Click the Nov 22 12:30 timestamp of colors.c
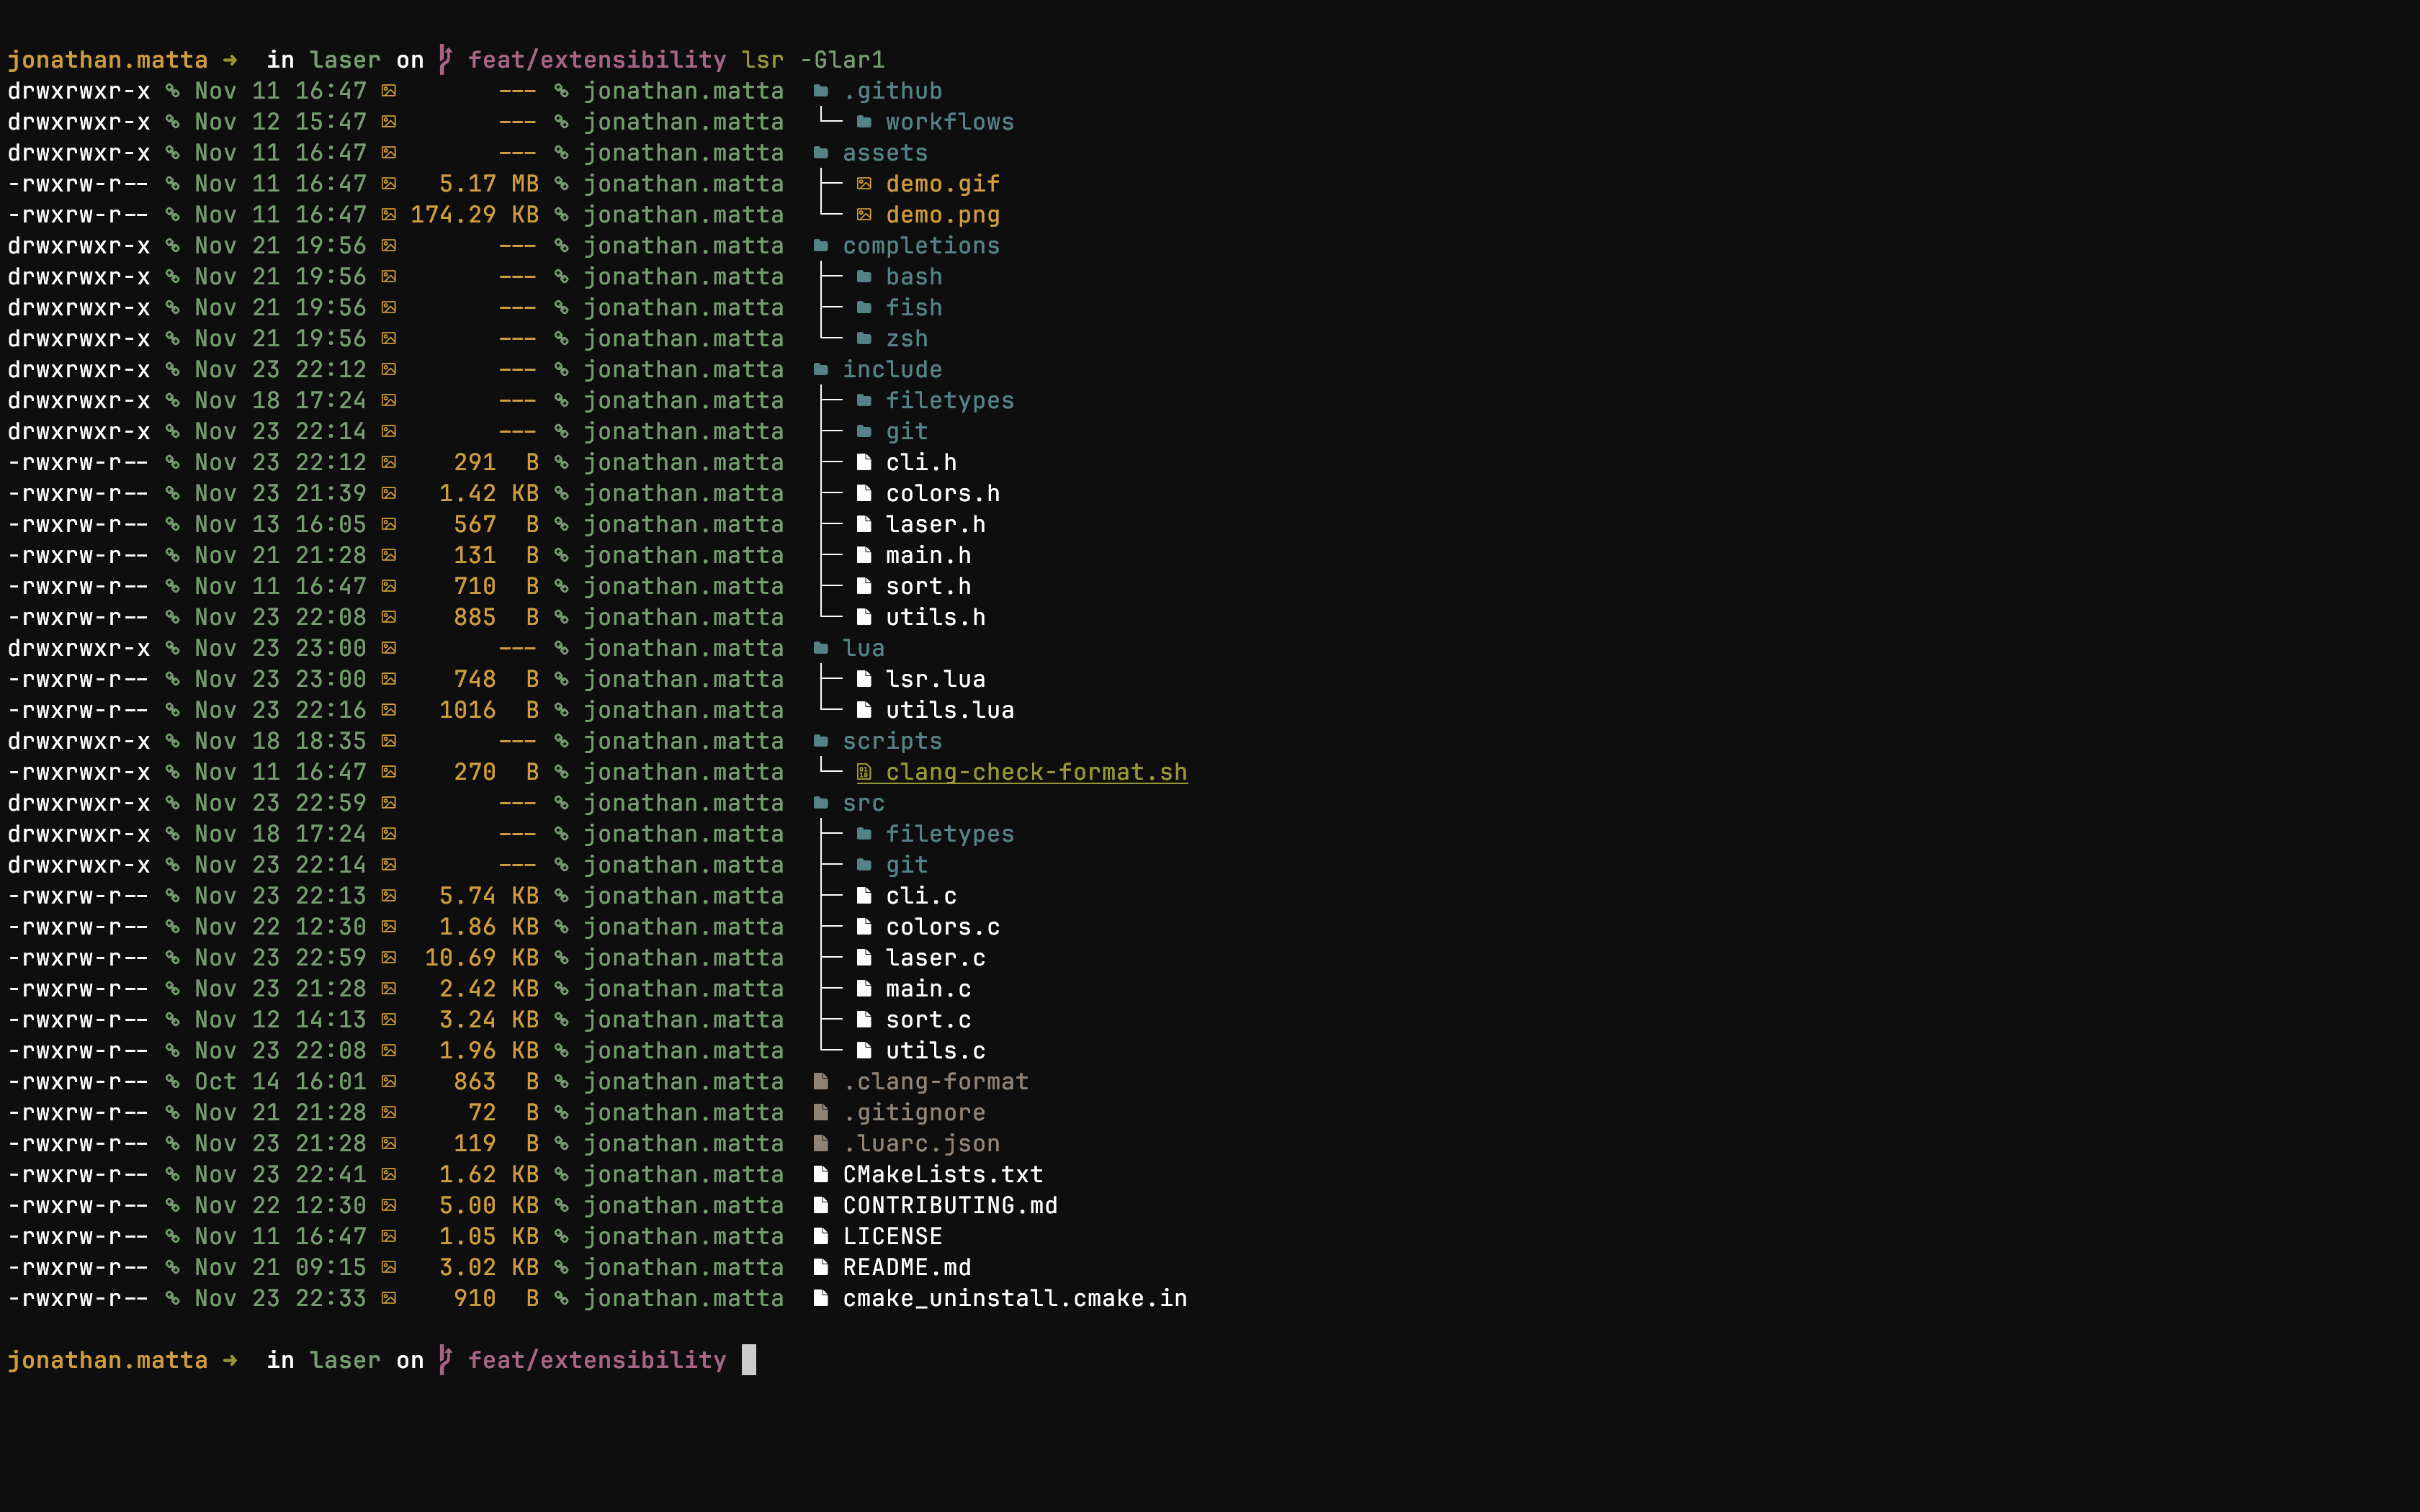Viewport: 2420px width, 1512px height. point(280,927)
